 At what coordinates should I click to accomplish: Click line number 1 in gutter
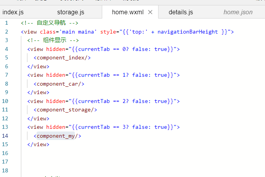[7, 23]
